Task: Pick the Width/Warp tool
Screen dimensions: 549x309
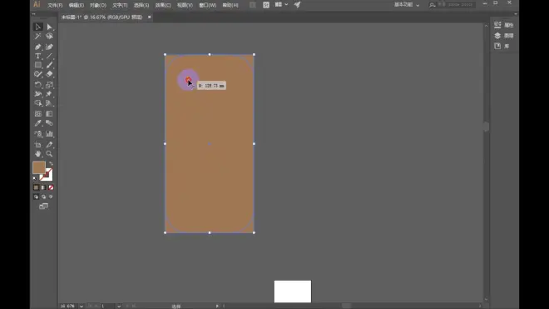Action: coord(37,93)
